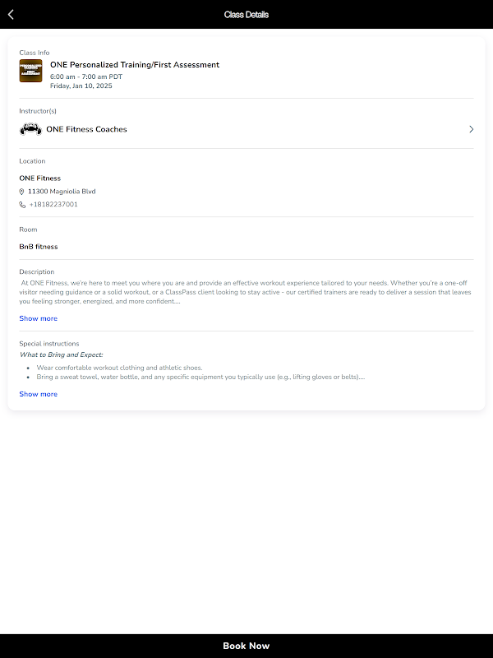Click the Class Details header title
The image size is (493, 658).
coord(246,14)
